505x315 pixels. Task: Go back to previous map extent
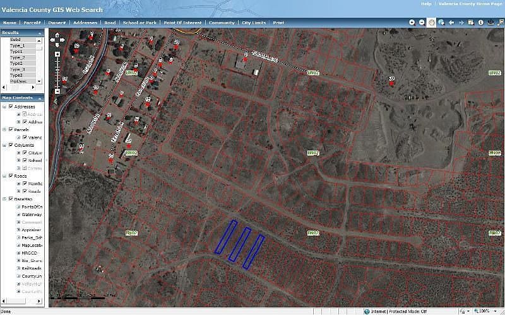click(451, 22)
